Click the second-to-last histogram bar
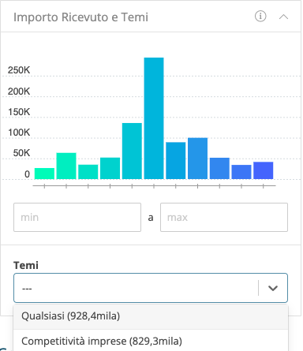Image resolution: width=303 pixels, height=351 pixels. pos(241,172)
